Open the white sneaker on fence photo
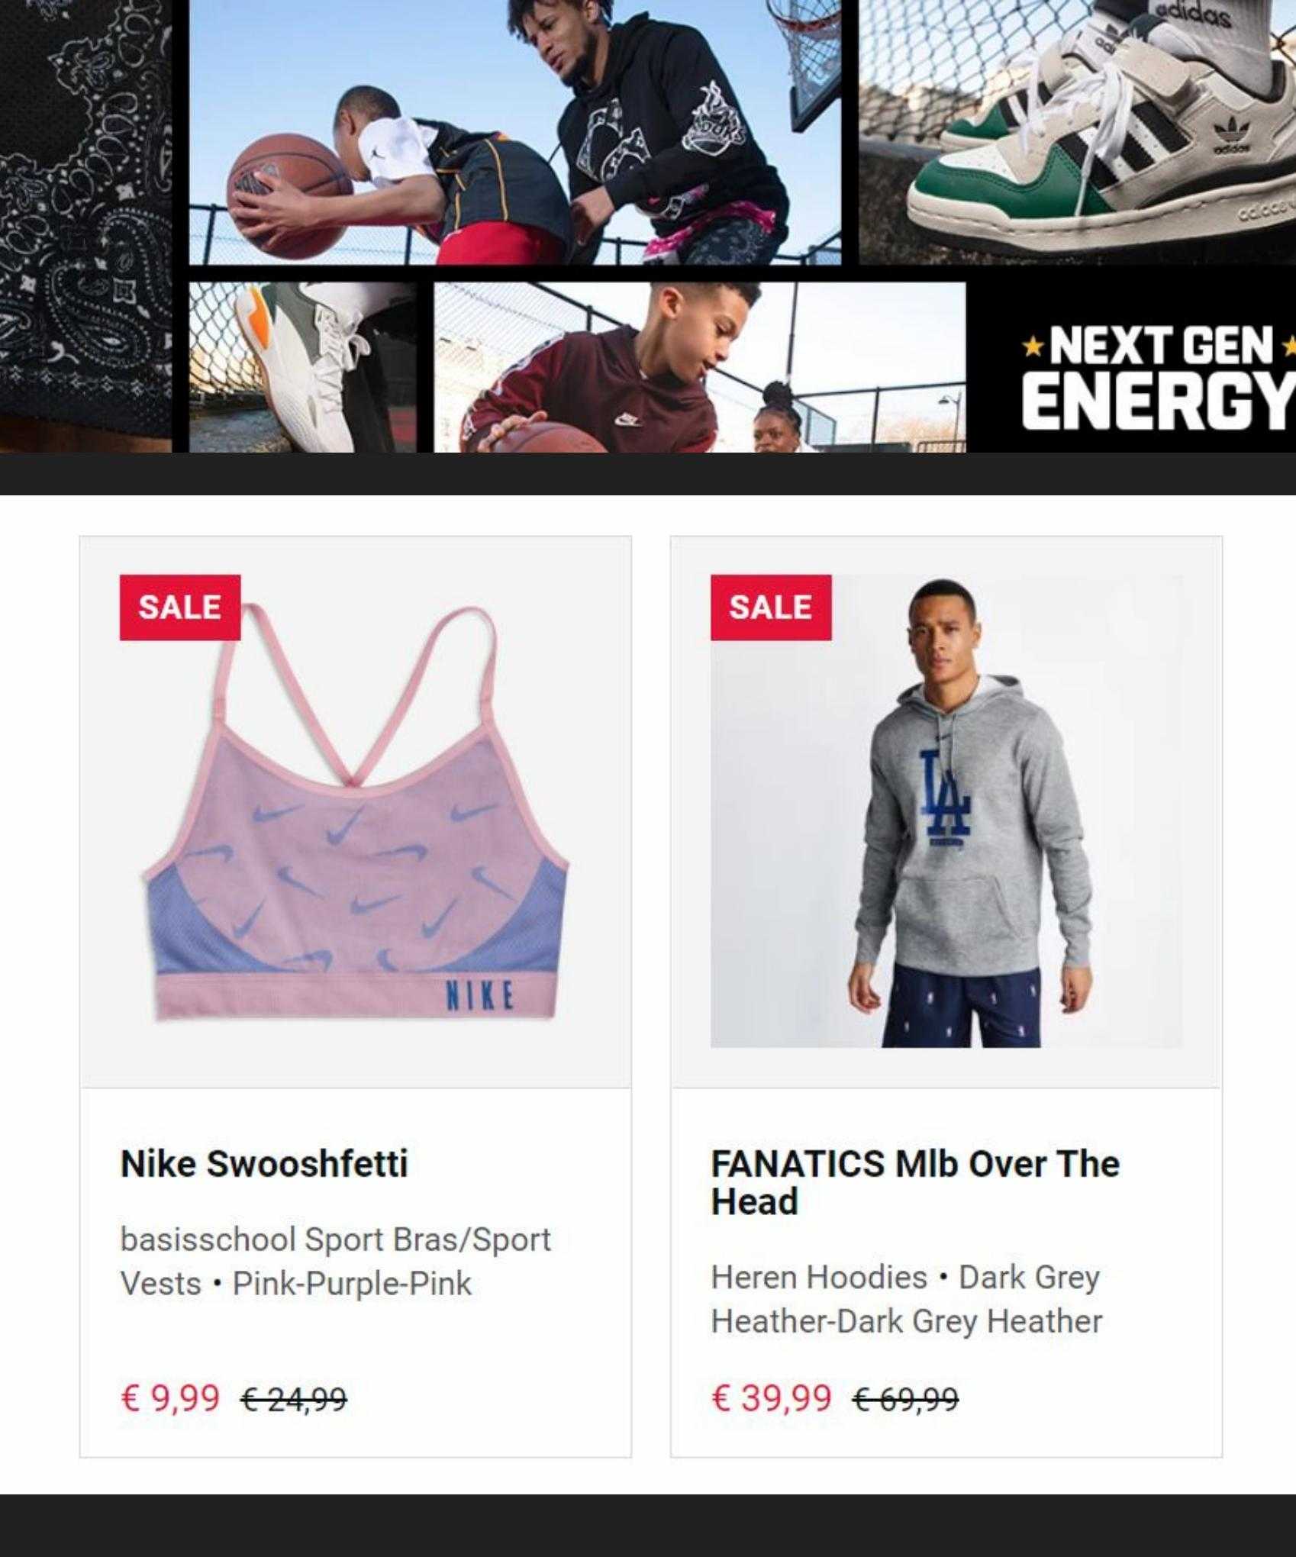 tap(302, 367)
